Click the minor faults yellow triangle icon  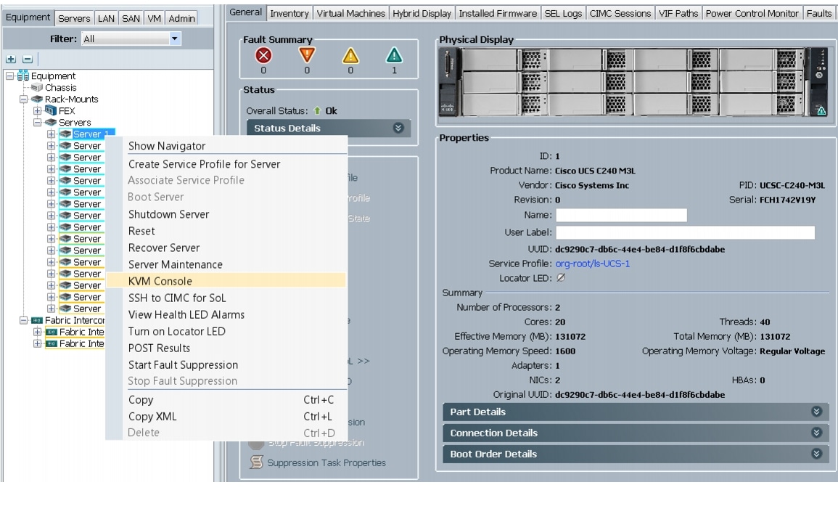coord(350,55)
